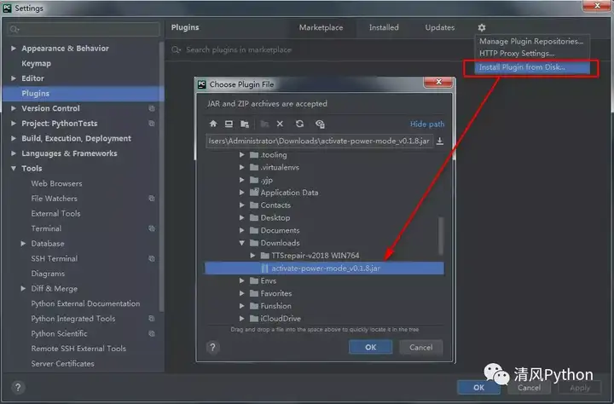Open the path history download-arrow icon
The image size is (614, 404).
[x=440, y=141]
